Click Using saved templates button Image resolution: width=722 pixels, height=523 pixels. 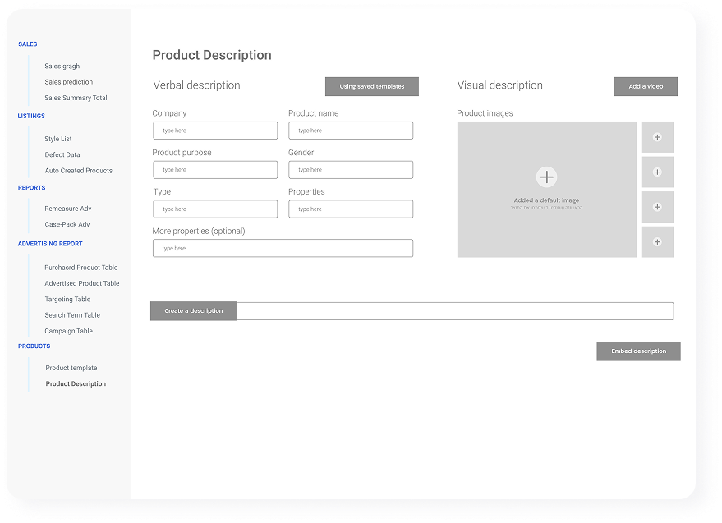point(371,86)
